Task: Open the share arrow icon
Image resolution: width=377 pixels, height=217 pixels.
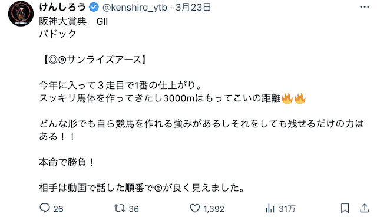Action: pyautogui.click(x=365, y=208)
